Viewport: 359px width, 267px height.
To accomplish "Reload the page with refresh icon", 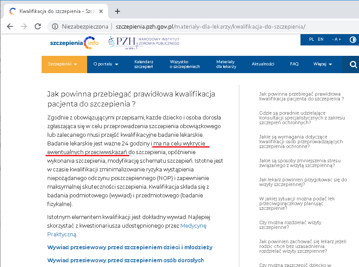I will [x=38, y=26].
